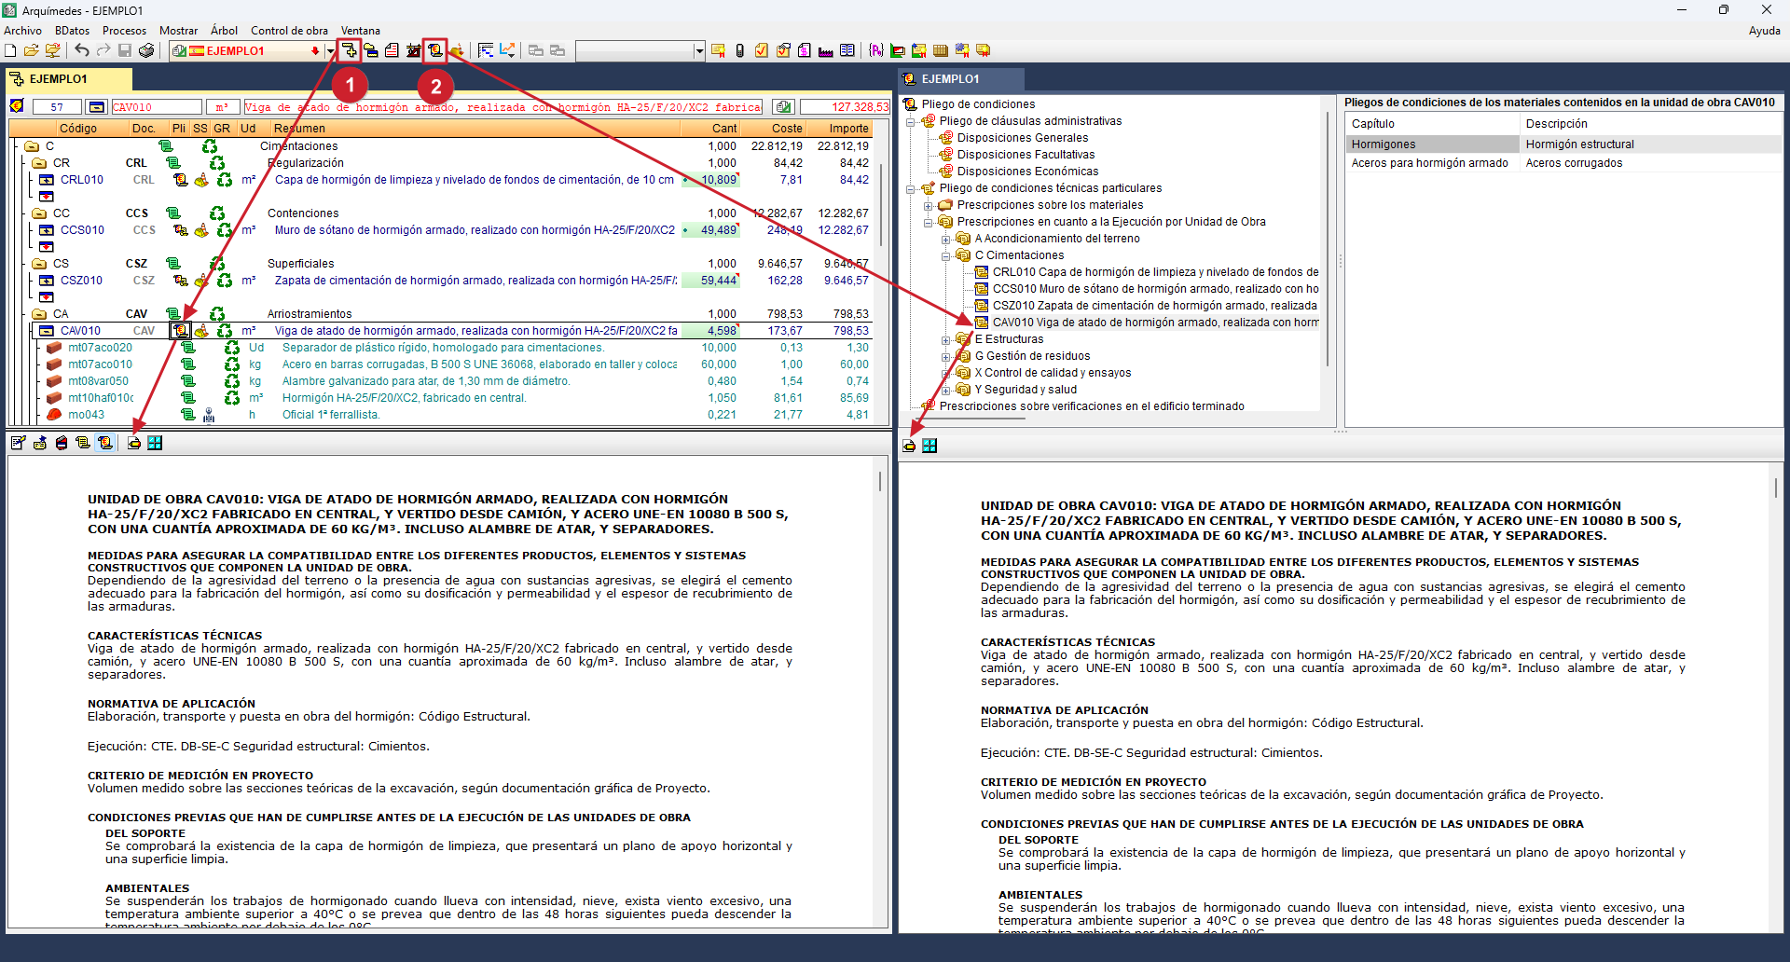Select CRL010 Capa de hormigón tree item
Image resolution: width=1790 pixels, height=962 pixels.
(1155, 272)
